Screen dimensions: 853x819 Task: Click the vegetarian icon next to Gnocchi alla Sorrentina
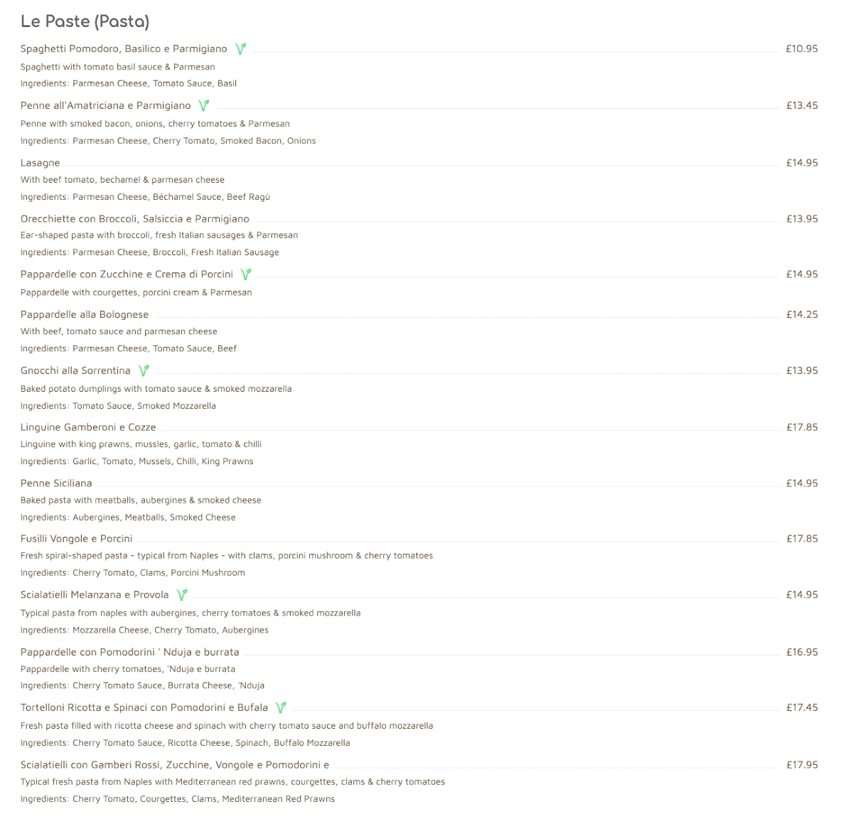(x=144, y=370)
